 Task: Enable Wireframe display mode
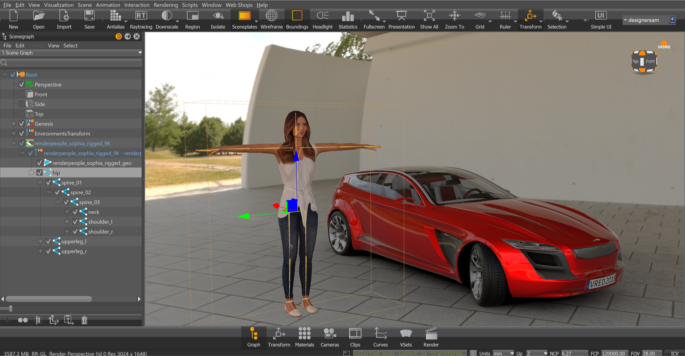point(271,20)
